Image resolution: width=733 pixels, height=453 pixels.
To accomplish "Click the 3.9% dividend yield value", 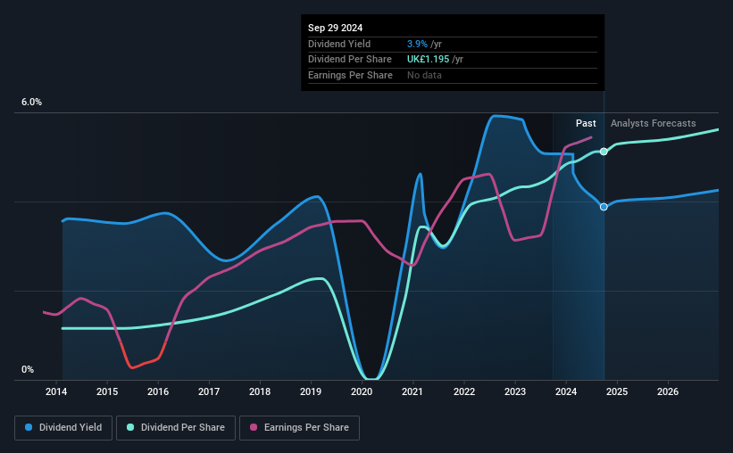I will click(x=417, y=44).
